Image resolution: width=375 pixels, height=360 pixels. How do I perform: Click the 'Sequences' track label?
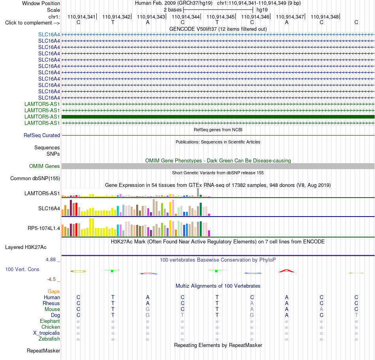[47, 147]
